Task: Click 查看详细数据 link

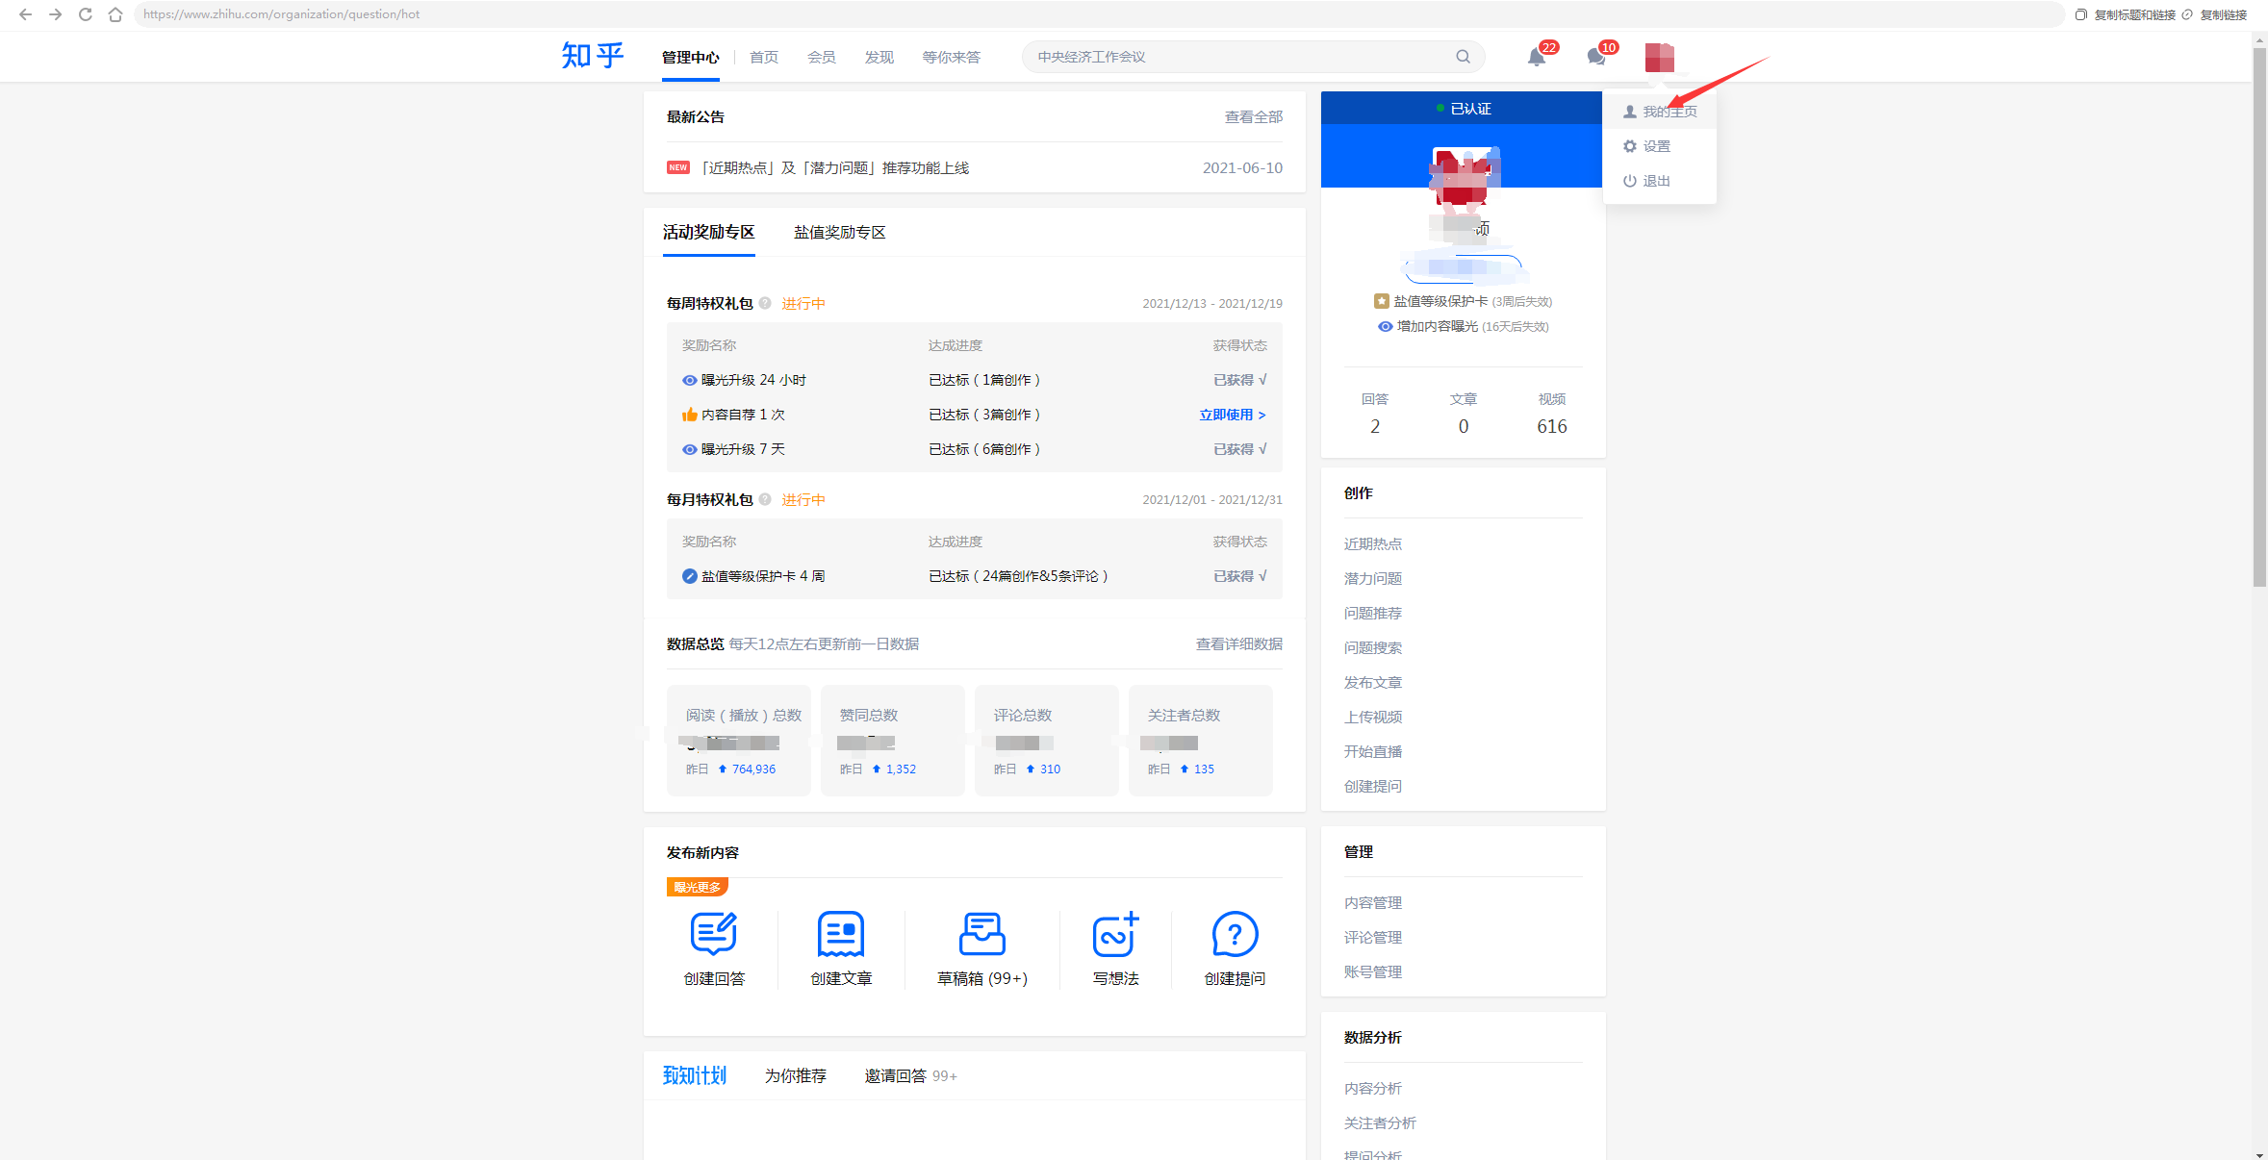Action: click(1238, 644)
